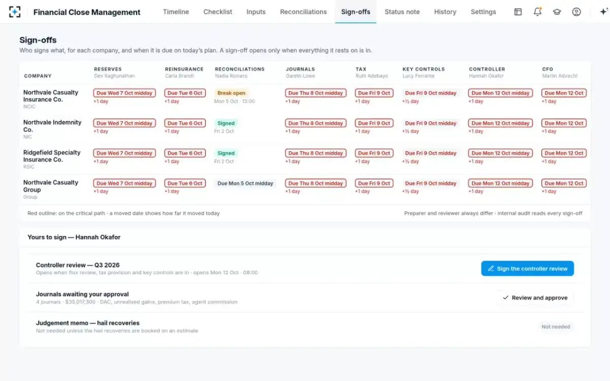This screenshot has width=610, height=381.
Task: Show the History tab
Action: pos(445,12)
